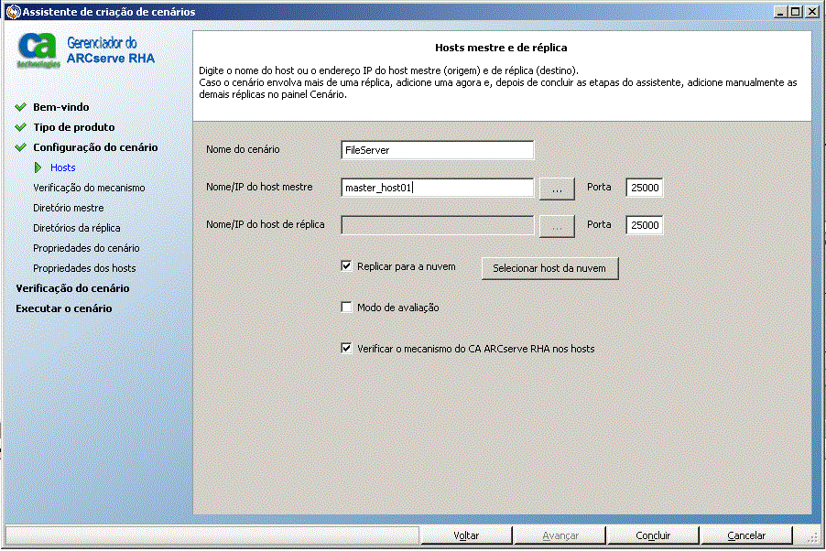The image size is (826, 551).
Task: Select Diretórios da réplica step
Action: click(77, 228)
